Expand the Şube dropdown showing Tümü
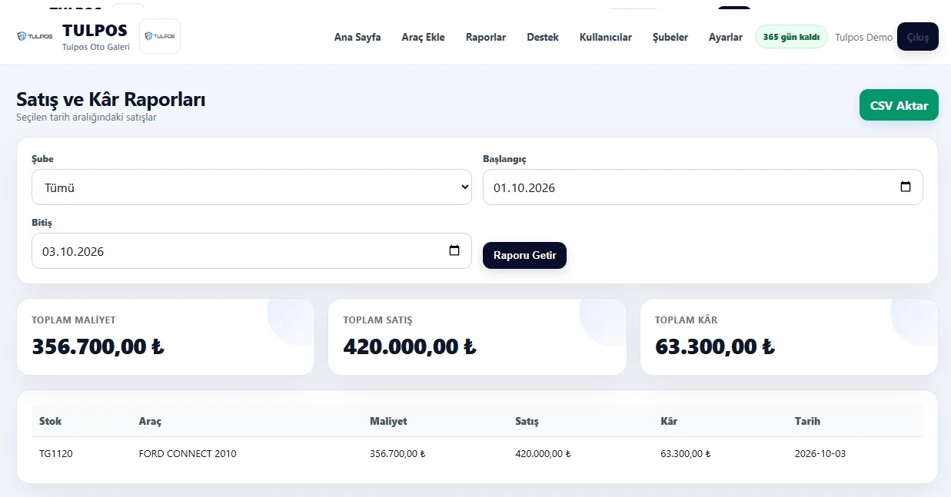The width and height of the screenshot is (951, 497). coord(251,187)
